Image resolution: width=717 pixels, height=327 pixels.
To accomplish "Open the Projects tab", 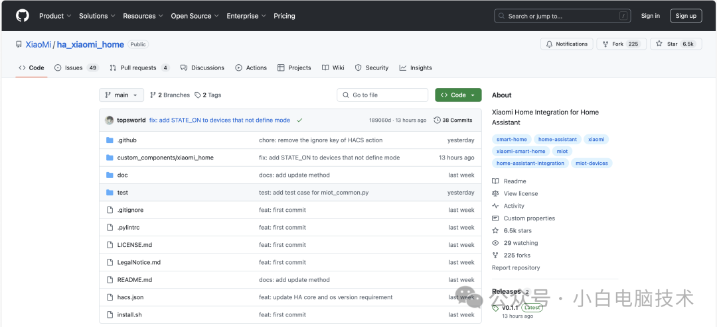I will tap(294, 68).
